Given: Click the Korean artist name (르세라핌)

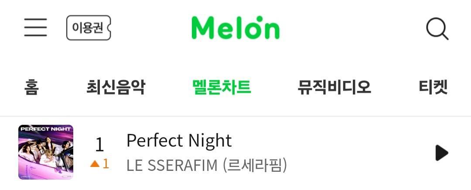Looking at the screenshot, I should pos(254,165).
